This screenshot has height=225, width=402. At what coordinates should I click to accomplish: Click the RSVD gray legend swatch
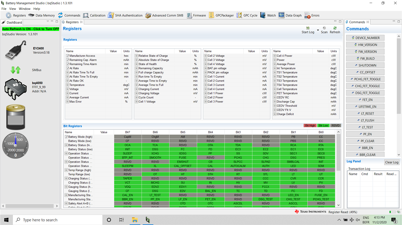point(336,126)
